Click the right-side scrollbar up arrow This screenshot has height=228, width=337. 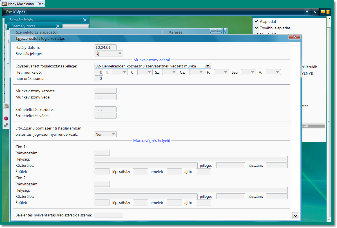tap(329, 19)
